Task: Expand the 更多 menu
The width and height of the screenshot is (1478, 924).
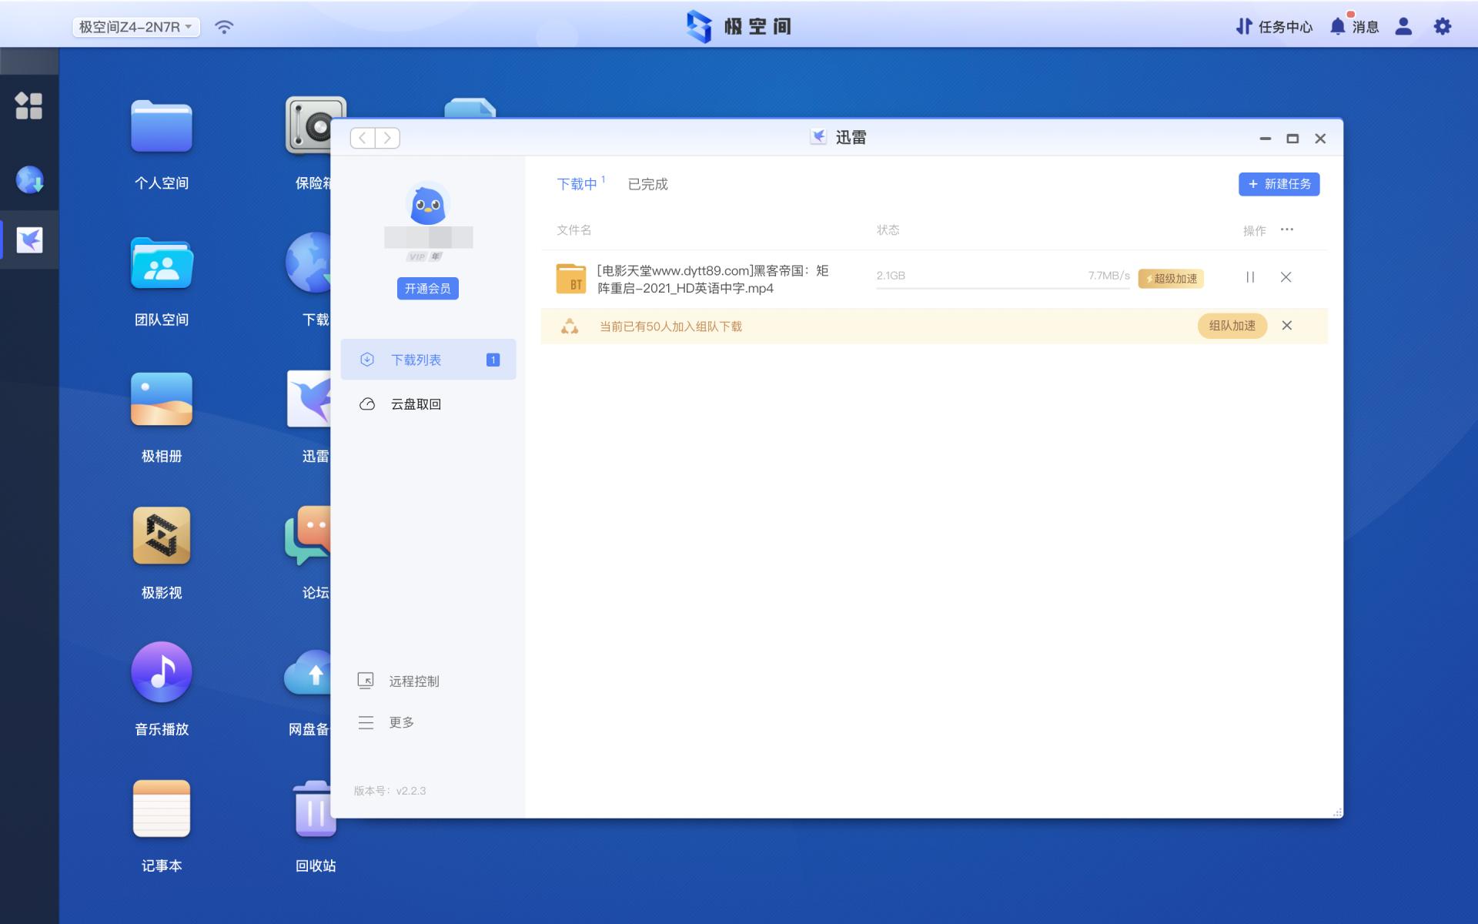Action: tap(401, 722)
